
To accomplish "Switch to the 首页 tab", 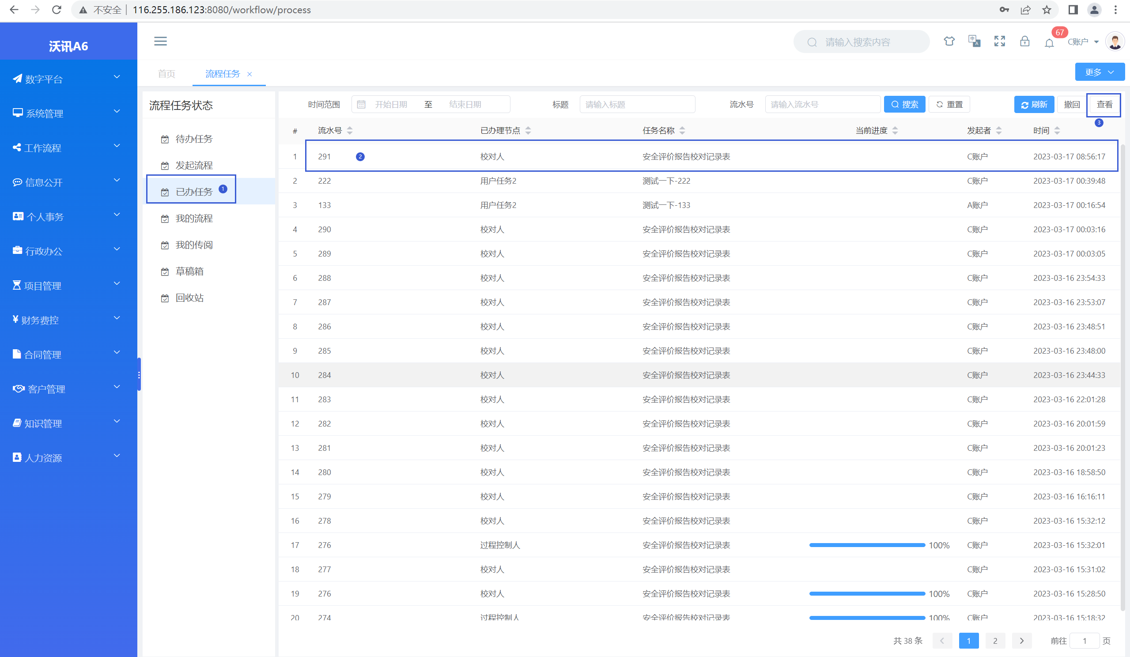I will (166, 74).
